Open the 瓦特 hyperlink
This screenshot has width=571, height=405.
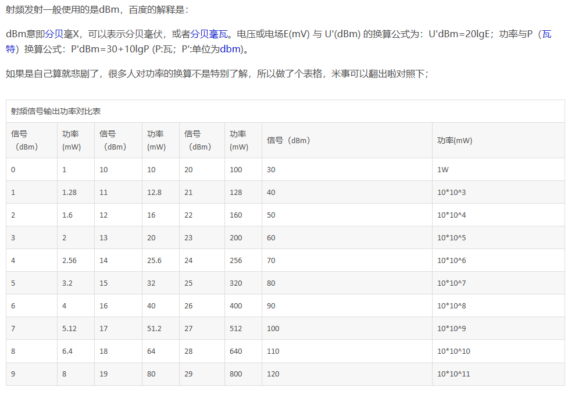click(547, 35)
